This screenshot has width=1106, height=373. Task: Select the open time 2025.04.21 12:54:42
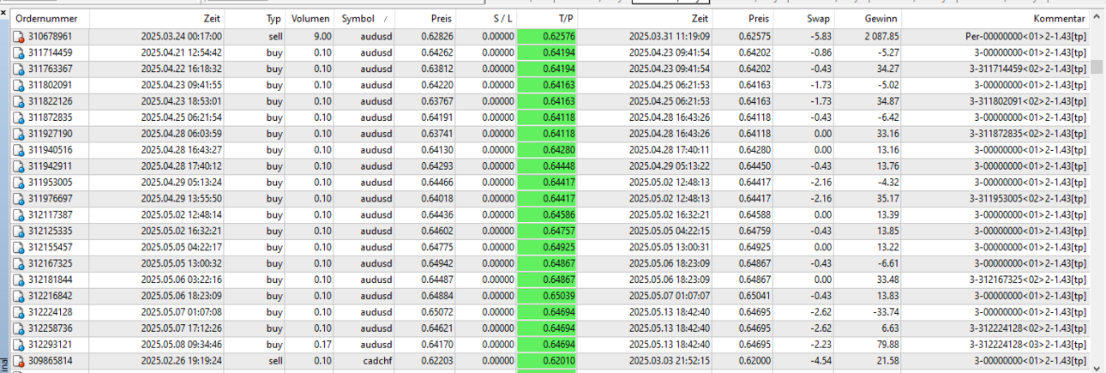coord(182,53)
